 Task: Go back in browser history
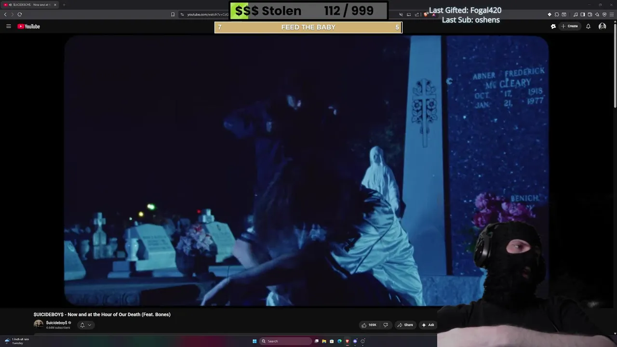pos(5,14)
